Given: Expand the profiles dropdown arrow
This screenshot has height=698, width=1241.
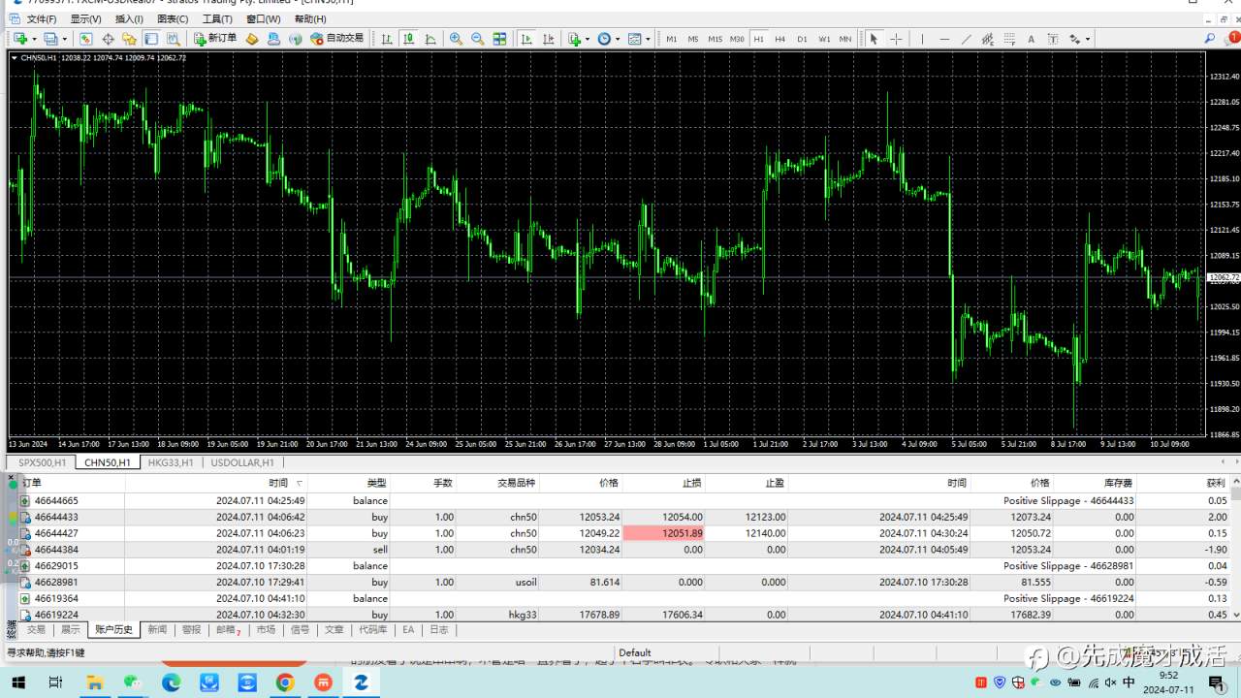Looking at the screenshot, I should (x=65, y=39).
